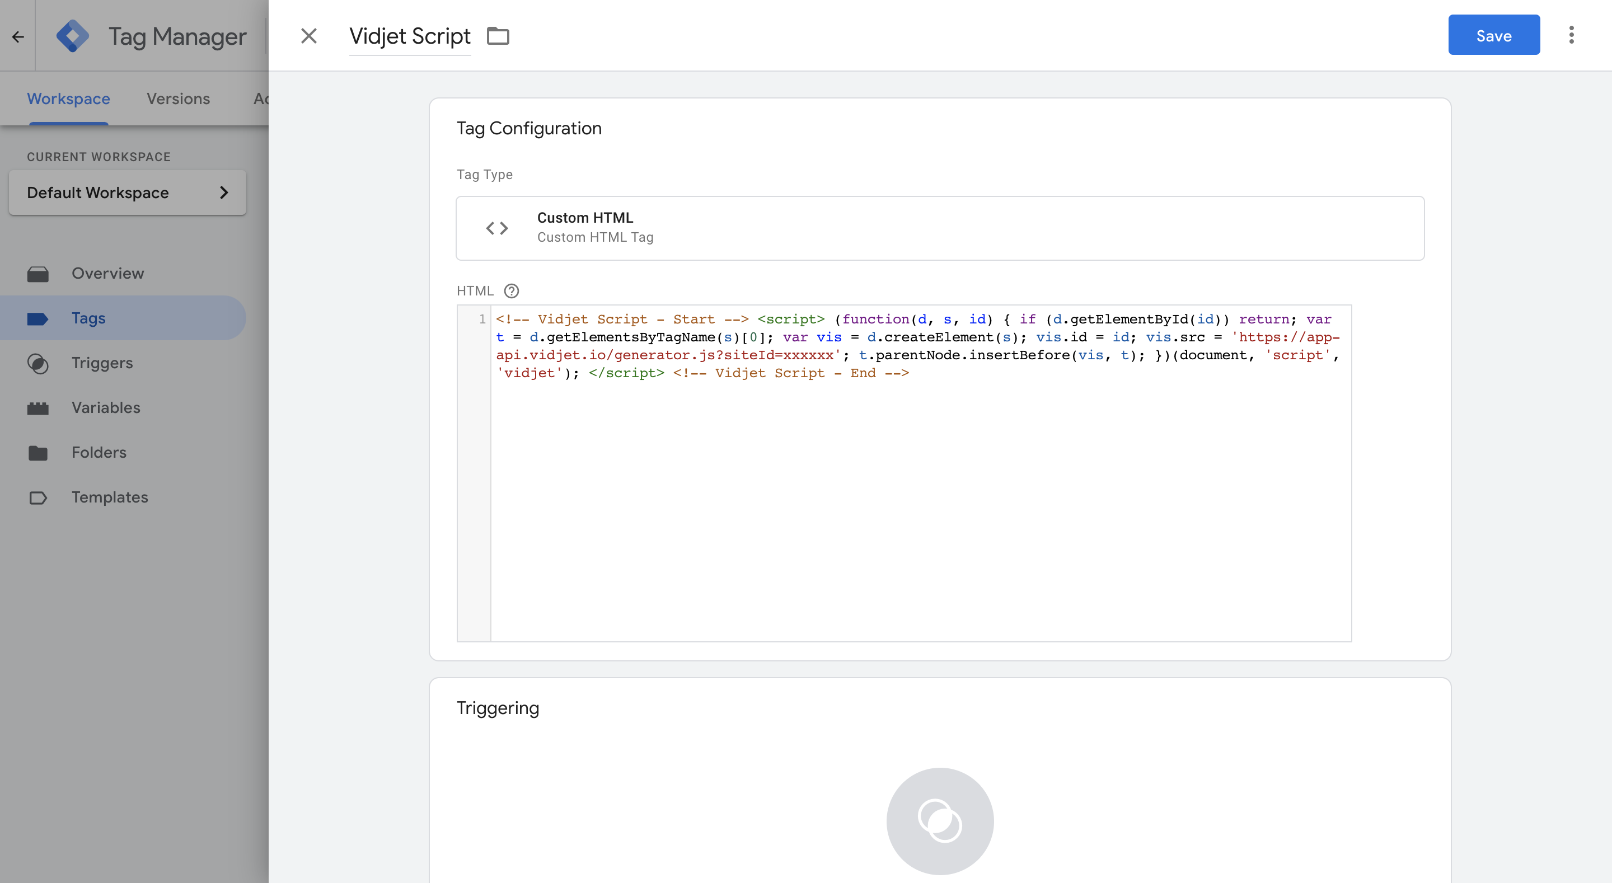The image size is (1612, 883).
Task: Click the Tag Manager logo icon
Action: (x=73, y=36)
